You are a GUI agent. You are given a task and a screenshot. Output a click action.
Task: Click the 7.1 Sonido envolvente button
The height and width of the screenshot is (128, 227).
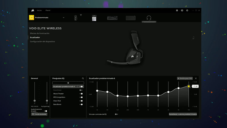(39, 114)
